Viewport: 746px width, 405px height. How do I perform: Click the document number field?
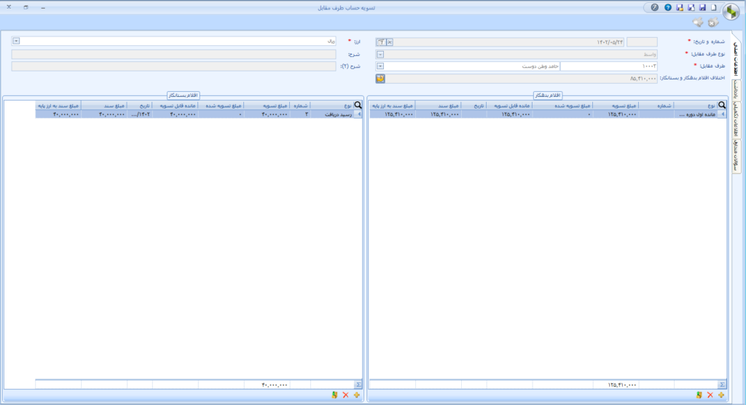642,42
